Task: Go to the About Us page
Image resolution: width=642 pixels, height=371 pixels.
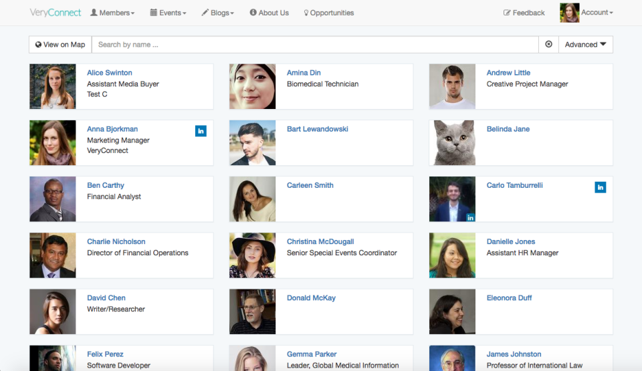Action: (x=269, y=13)
